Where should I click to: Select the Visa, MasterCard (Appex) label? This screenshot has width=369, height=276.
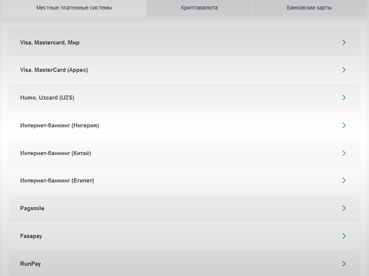54,70
